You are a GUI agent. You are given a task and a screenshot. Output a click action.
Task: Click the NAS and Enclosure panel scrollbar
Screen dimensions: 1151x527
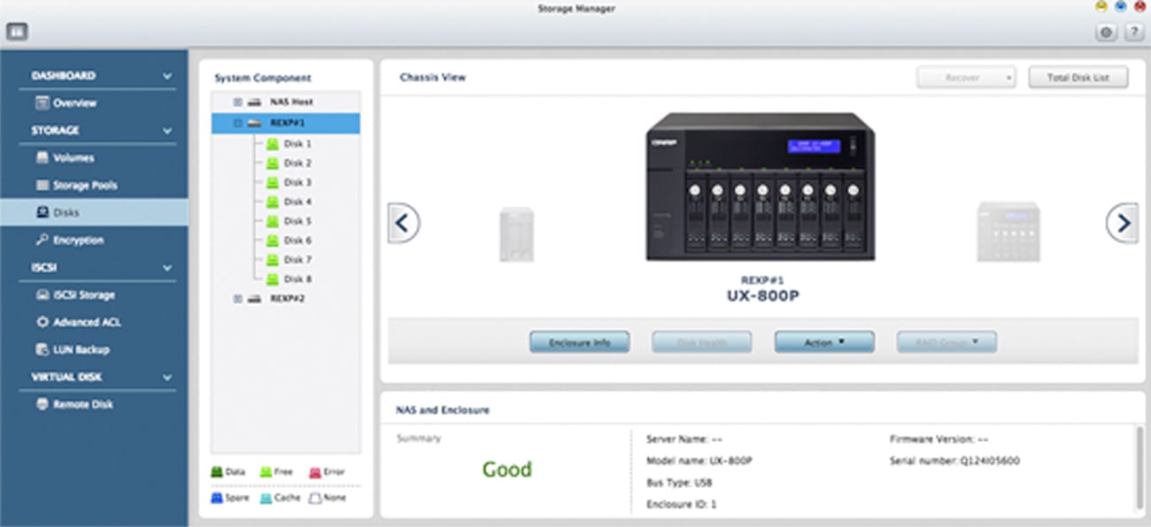coord(1139,469)
